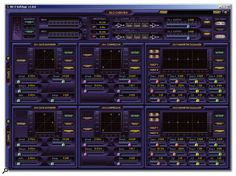Click the OPEN preset button
Image resolution: width=236 pixels, height=176 pixels.
164,13
